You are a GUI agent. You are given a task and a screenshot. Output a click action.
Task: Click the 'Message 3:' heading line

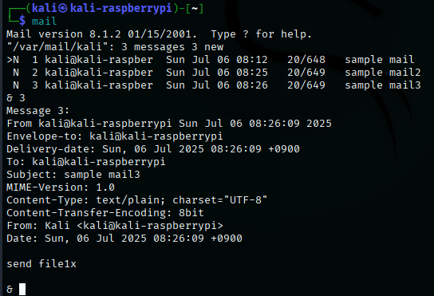click(38, 111)
